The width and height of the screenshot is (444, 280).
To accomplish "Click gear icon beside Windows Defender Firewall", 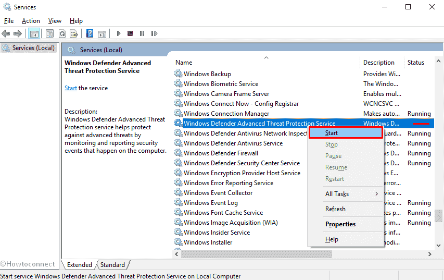I will 178,153.
